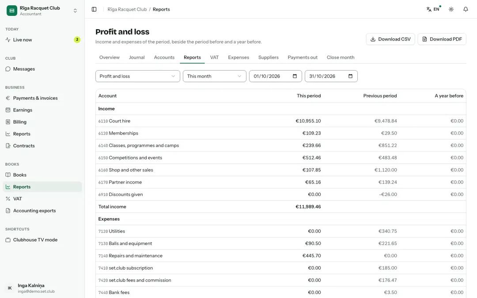
Task: Click the Live now badge showing 2
Action: pos(77,40)
